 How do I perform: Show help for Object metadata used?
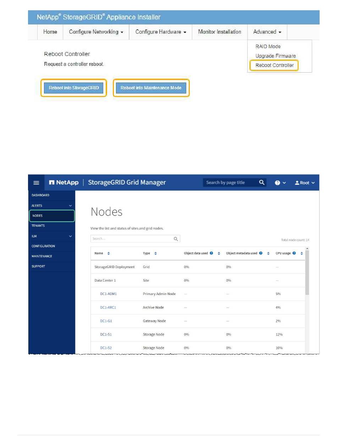pos(261,253)
